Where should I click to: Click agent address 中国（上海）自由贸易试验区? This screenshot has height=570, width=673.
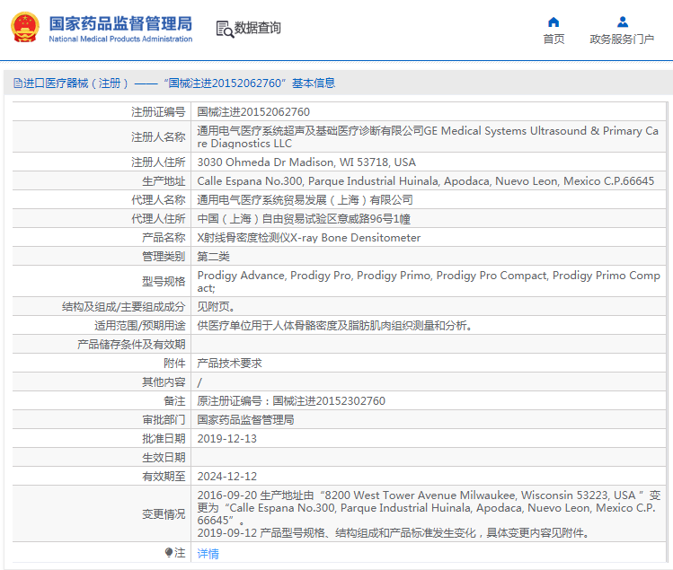click(x=304, y=219)
